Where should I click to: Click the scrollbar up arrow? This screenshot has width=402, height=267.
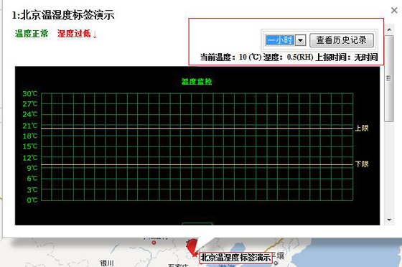tap(389, 29)
